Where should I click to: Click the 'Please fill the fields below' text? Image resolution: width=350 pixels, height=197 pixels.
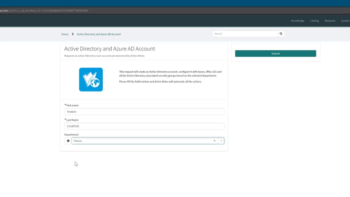click(160, 82)
